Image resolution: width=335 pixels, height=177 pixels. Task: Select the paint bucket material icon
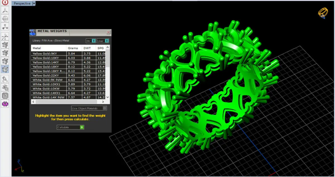[x=5, y=79]
